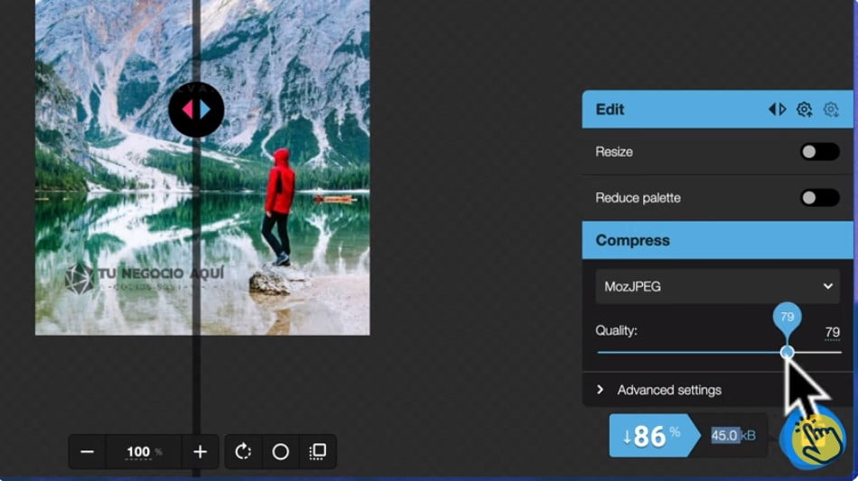Grab the two-arrow image comparison handle

click(x=196, y=110)
